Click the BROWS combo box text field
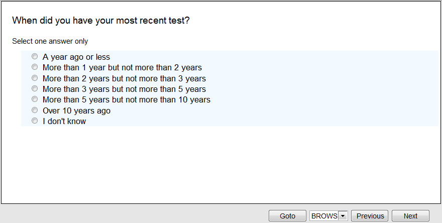The image size is (442, 223). [324, 216]
